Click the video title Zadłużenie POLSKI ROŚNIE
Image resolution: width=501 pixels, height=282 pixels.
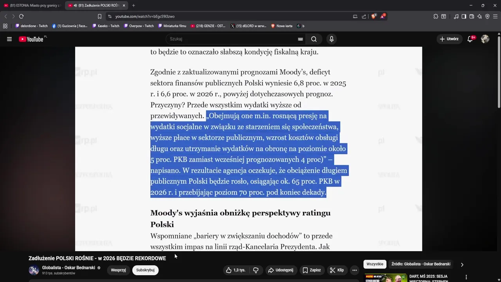pyautogui.click(x=97, y=258)
